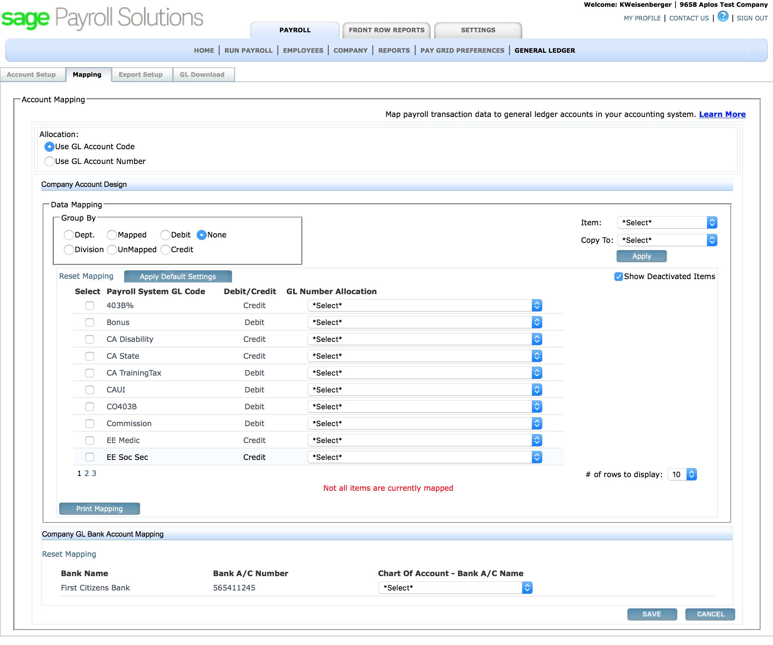Open GL allocation dropdown for 403B%
Image resolution: width=773 pixels, height=645 pixels.
point(425,305)
